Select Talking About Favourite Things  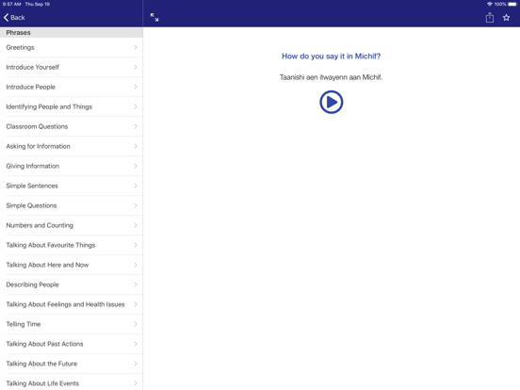pyautogui.click(x=72, y=245)
